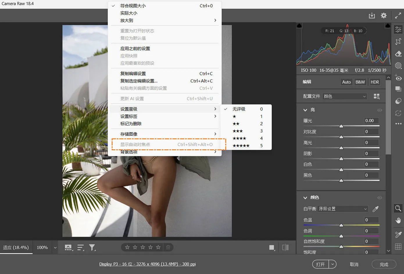Select the Color Sampler eyedropper tool

tap(398, 234)
